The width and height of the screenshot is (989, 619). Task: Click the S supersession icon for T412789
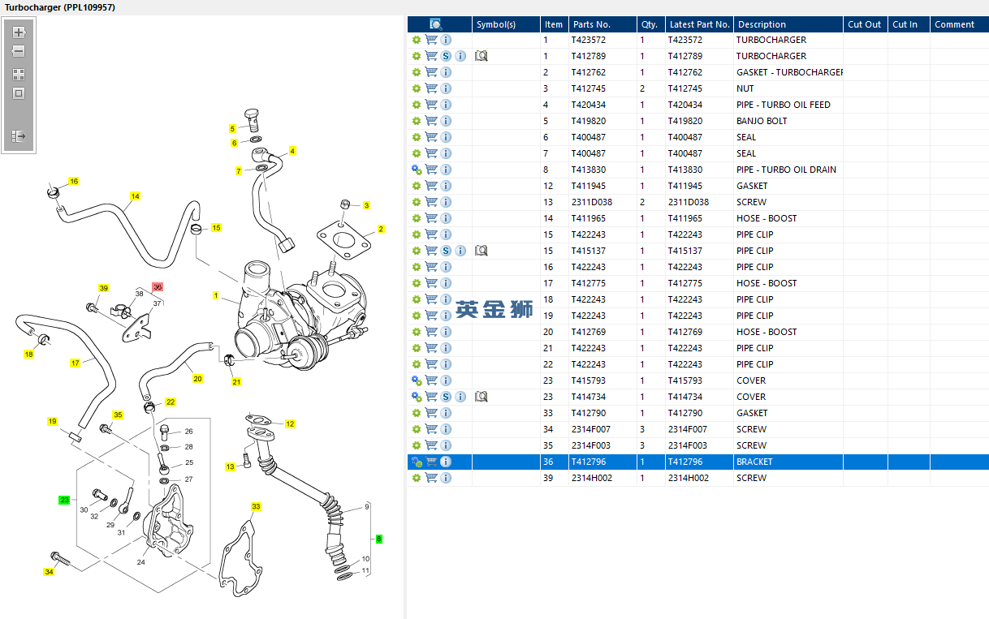coord(446,56)
